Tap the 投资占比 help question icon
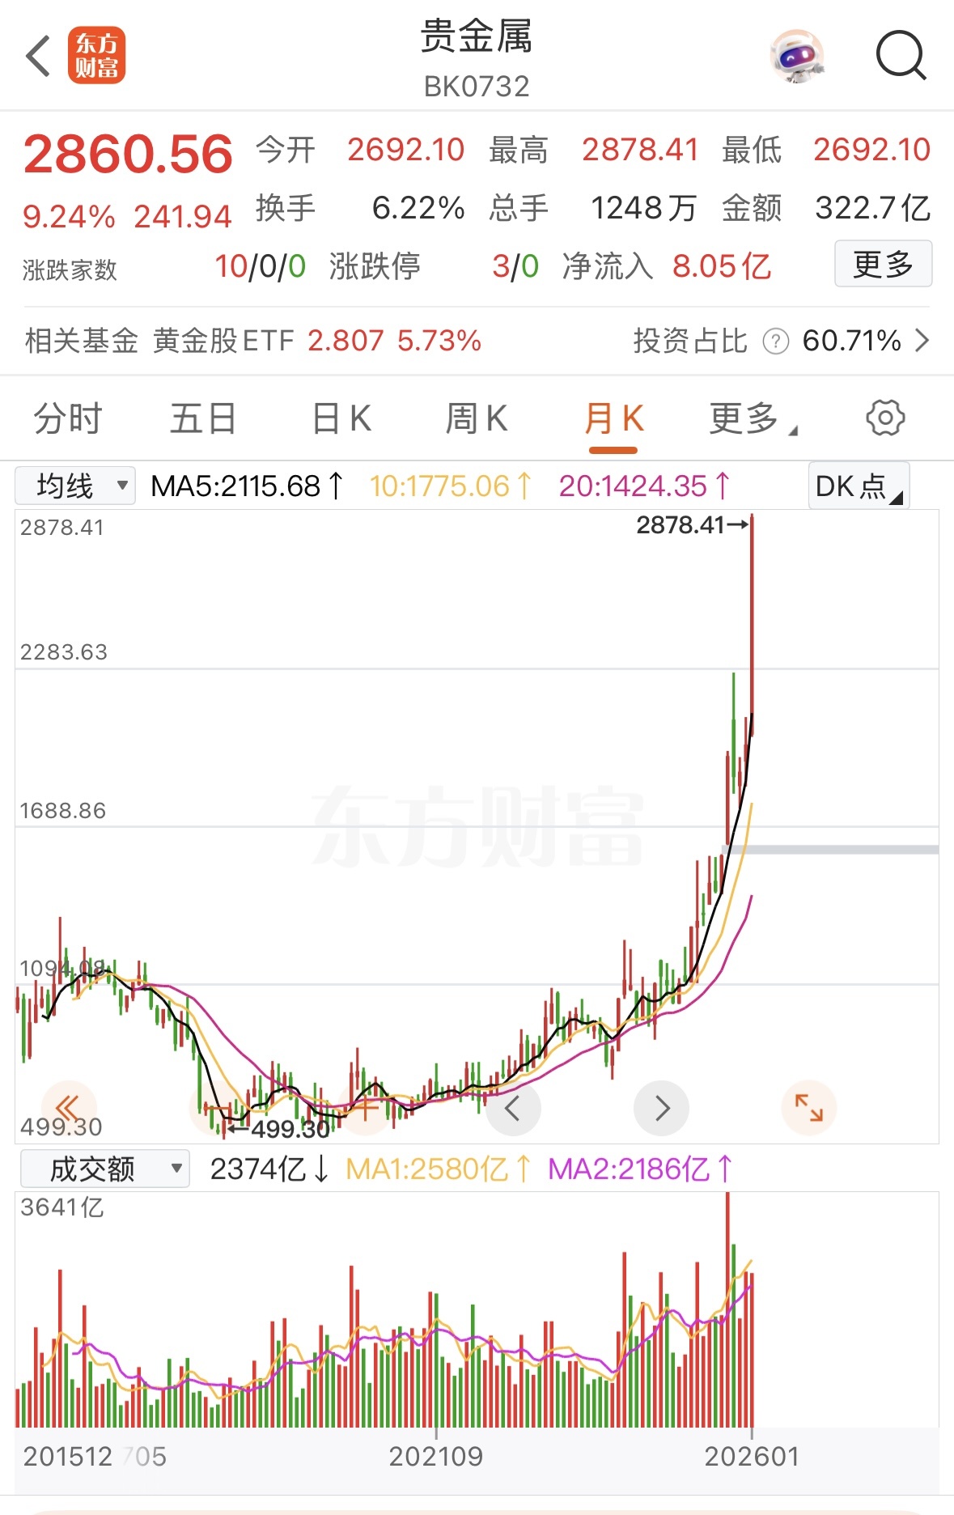This screenshot has height=1515, width=954. click(x=775, y=342)
